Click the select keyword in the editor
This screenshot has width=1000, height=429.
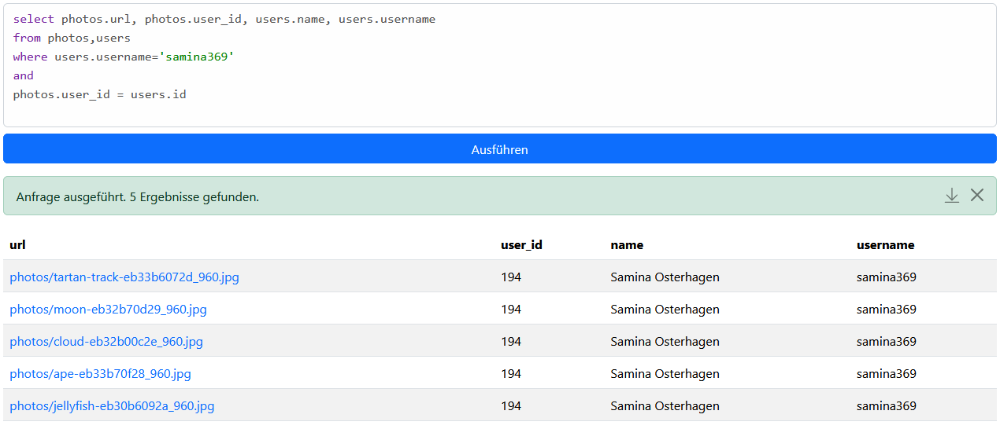34,19
